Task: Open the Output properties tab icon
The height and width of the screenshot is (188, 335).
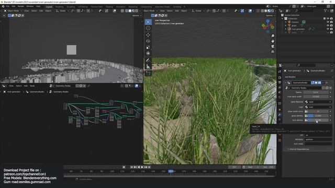Action: pos(280,83)
